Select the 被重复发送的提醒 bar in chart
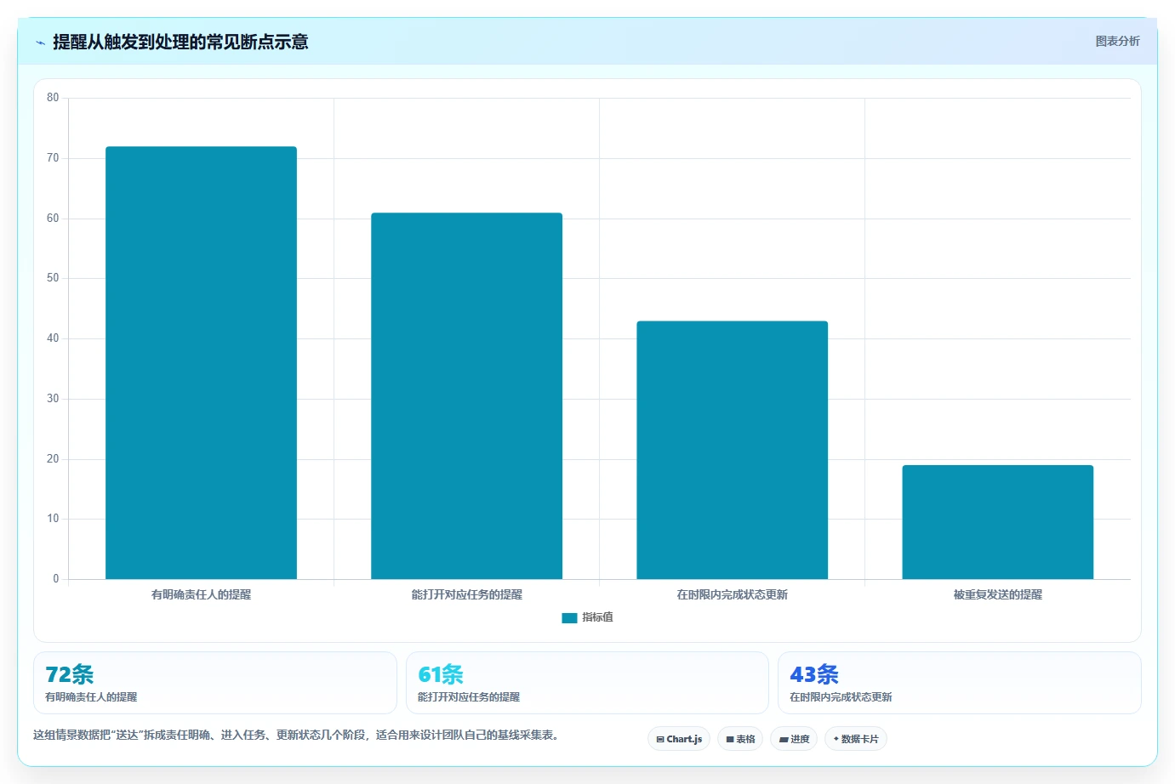The height and width of the screenshot is (784, 1175). pos(997,522)
